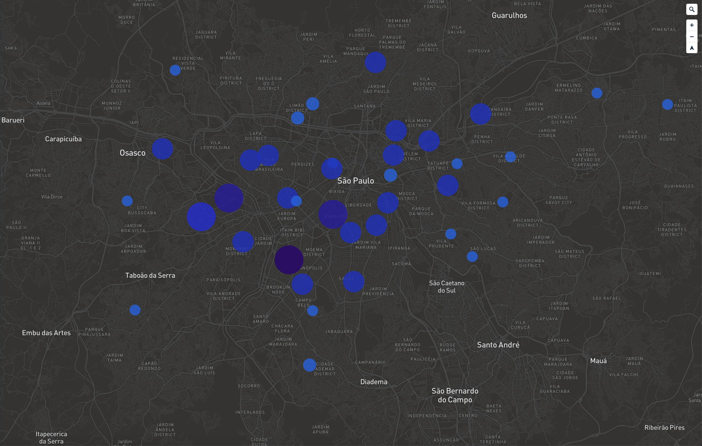Viewport: 702px width, 446px height.
Task: Select the circle next to Osasco label
Action: [x=162, y=149]
